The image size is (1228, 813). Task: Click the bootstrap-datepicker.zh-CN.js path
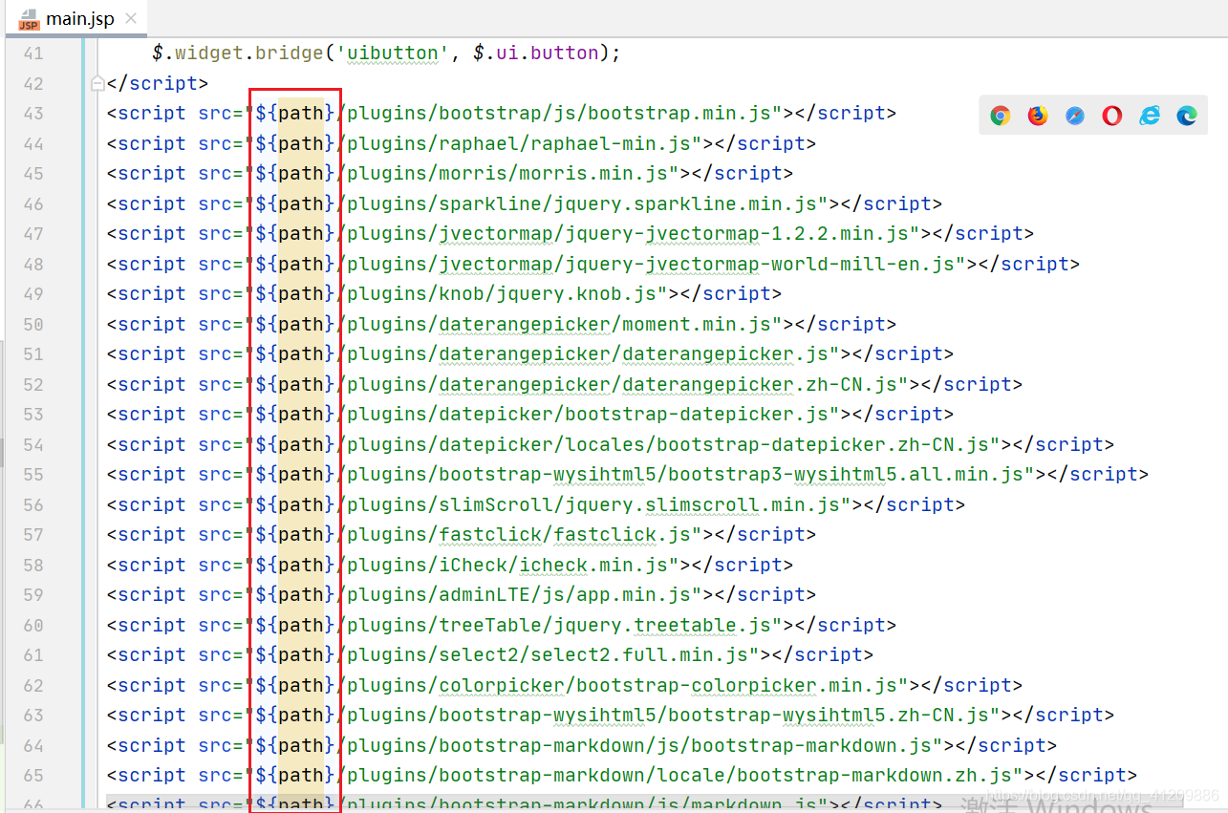[x=667, y=444]
